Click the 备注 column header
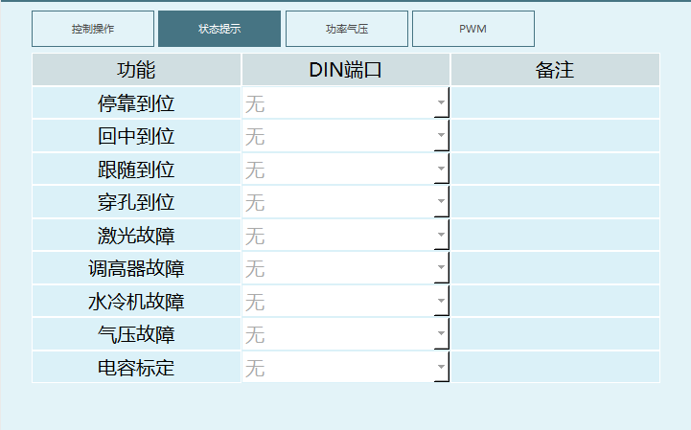This screenshot has height=430, width=691. tap(555, 70)
